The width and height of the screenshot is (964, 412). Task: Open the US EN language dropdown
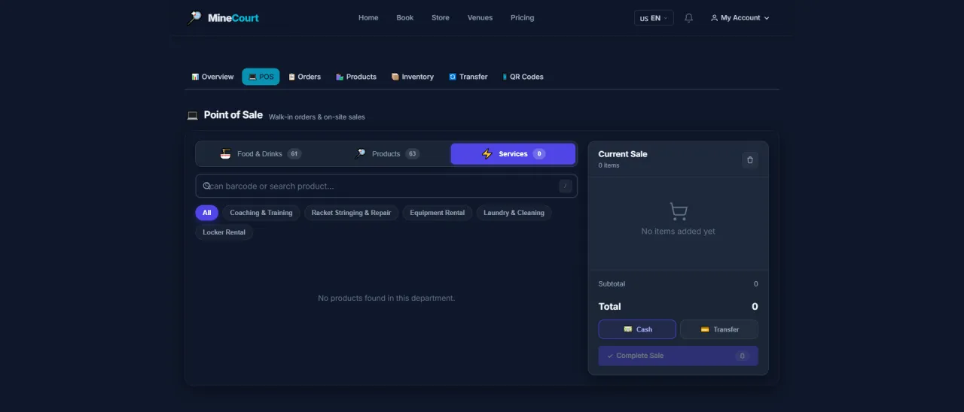(654, 18)
